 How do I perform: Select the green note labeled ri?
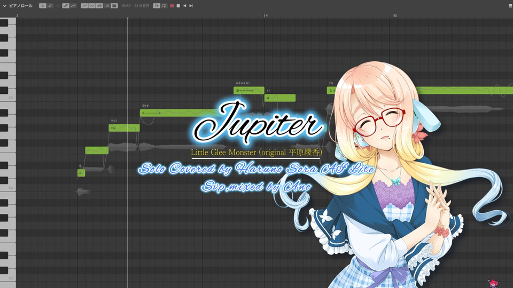pyautogui.click(x=279, y=98)
